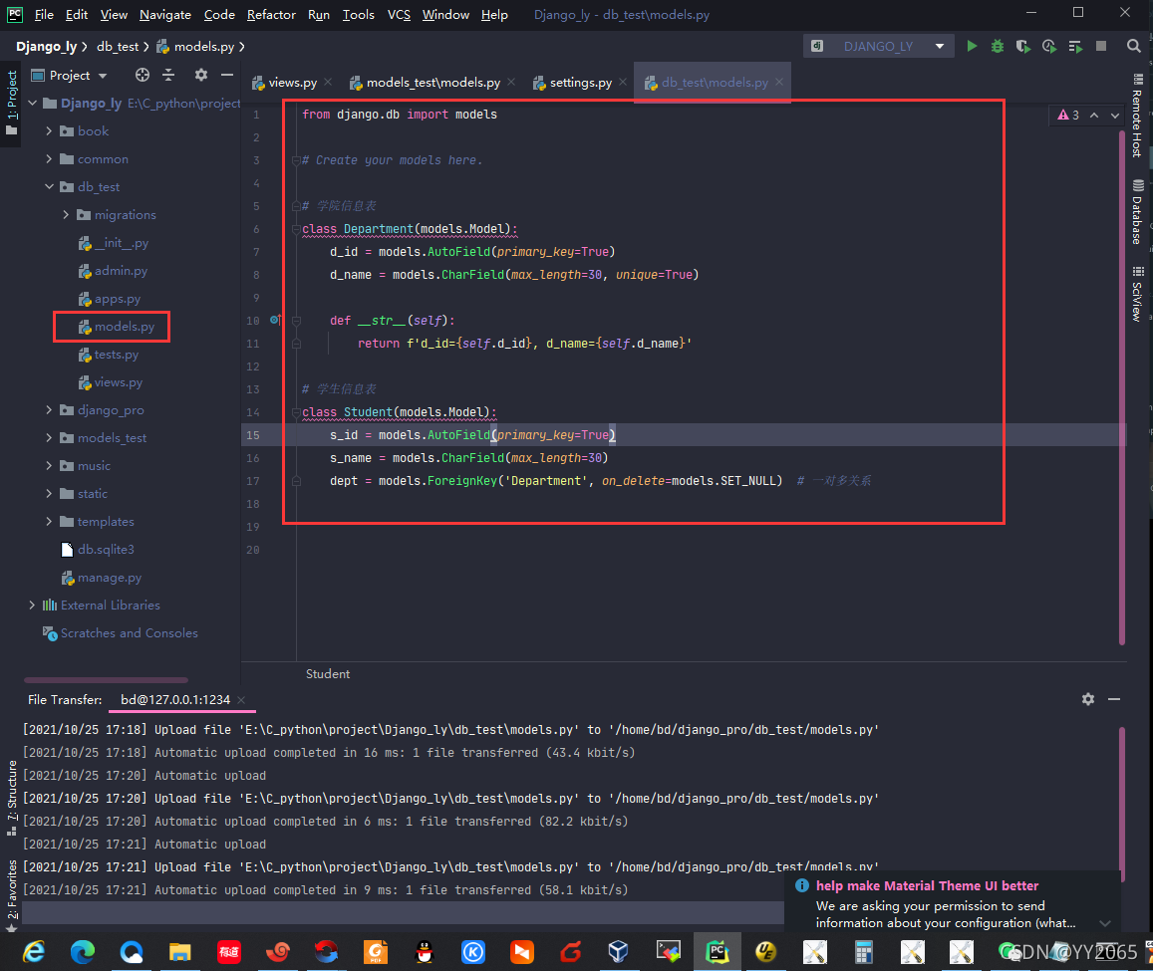1153x971 pixels.
Task: Expand the migrations folder
Action: [66, 215]
